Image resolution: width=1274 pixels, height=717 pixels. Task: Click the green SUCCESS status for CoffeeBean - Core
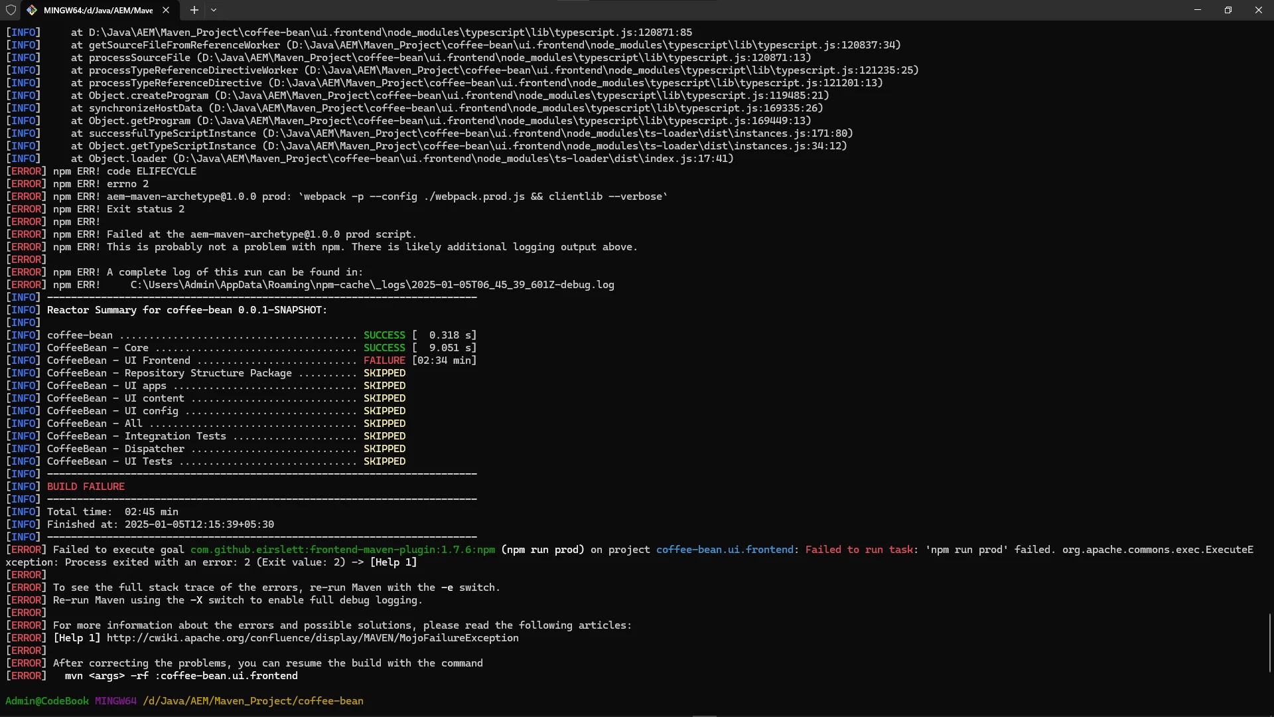pyautogui.click(x=384, y=348)
